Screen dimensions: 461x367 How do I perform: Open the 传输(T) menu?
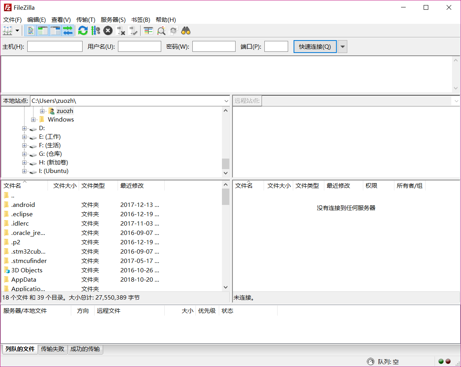[x=86, y=20]
